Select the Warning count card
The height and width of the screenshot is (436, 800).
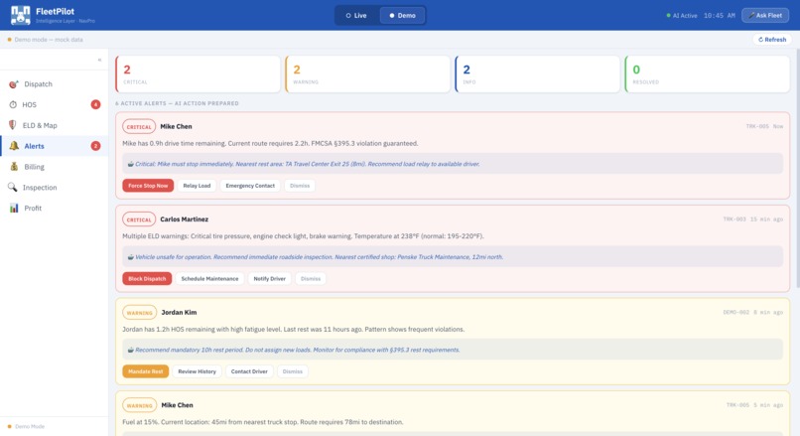tap(368, 74)
